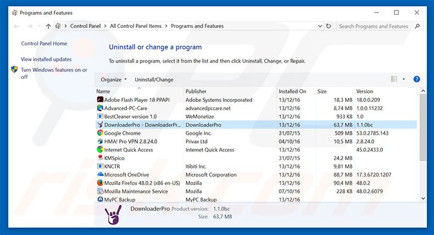The image size is (434, 235).
Task: Expand the chevron after Control Panel breadcrumb
Action: pos(105,26)
